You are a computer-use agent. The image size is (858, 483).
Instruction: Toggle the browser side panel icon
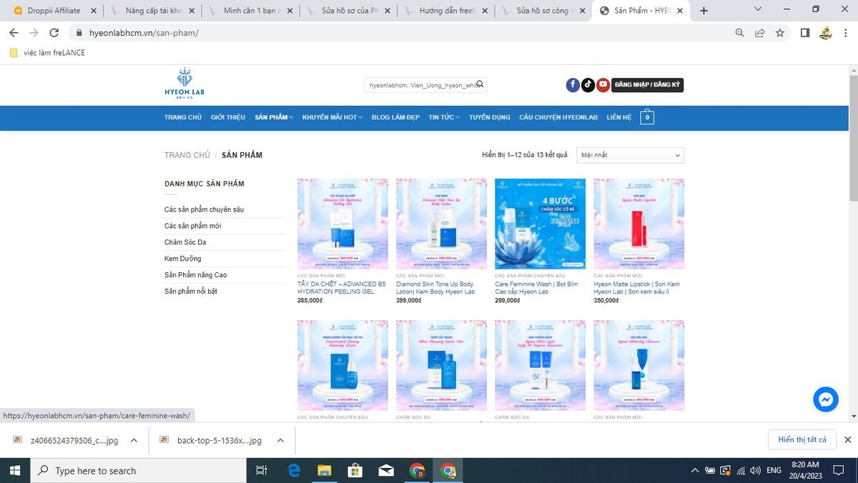pos(805,33)
